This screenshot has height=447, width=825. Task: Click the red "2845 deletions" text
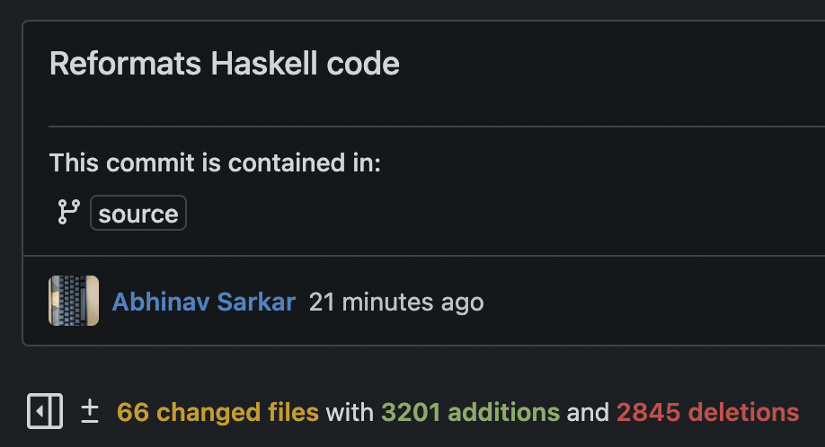click(x=707, y=413)
